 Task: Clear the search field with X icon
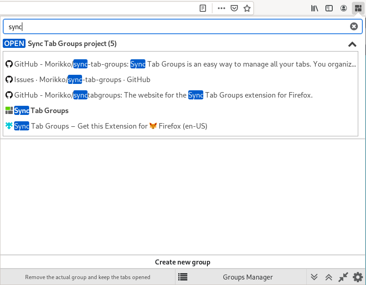[354, 26]
